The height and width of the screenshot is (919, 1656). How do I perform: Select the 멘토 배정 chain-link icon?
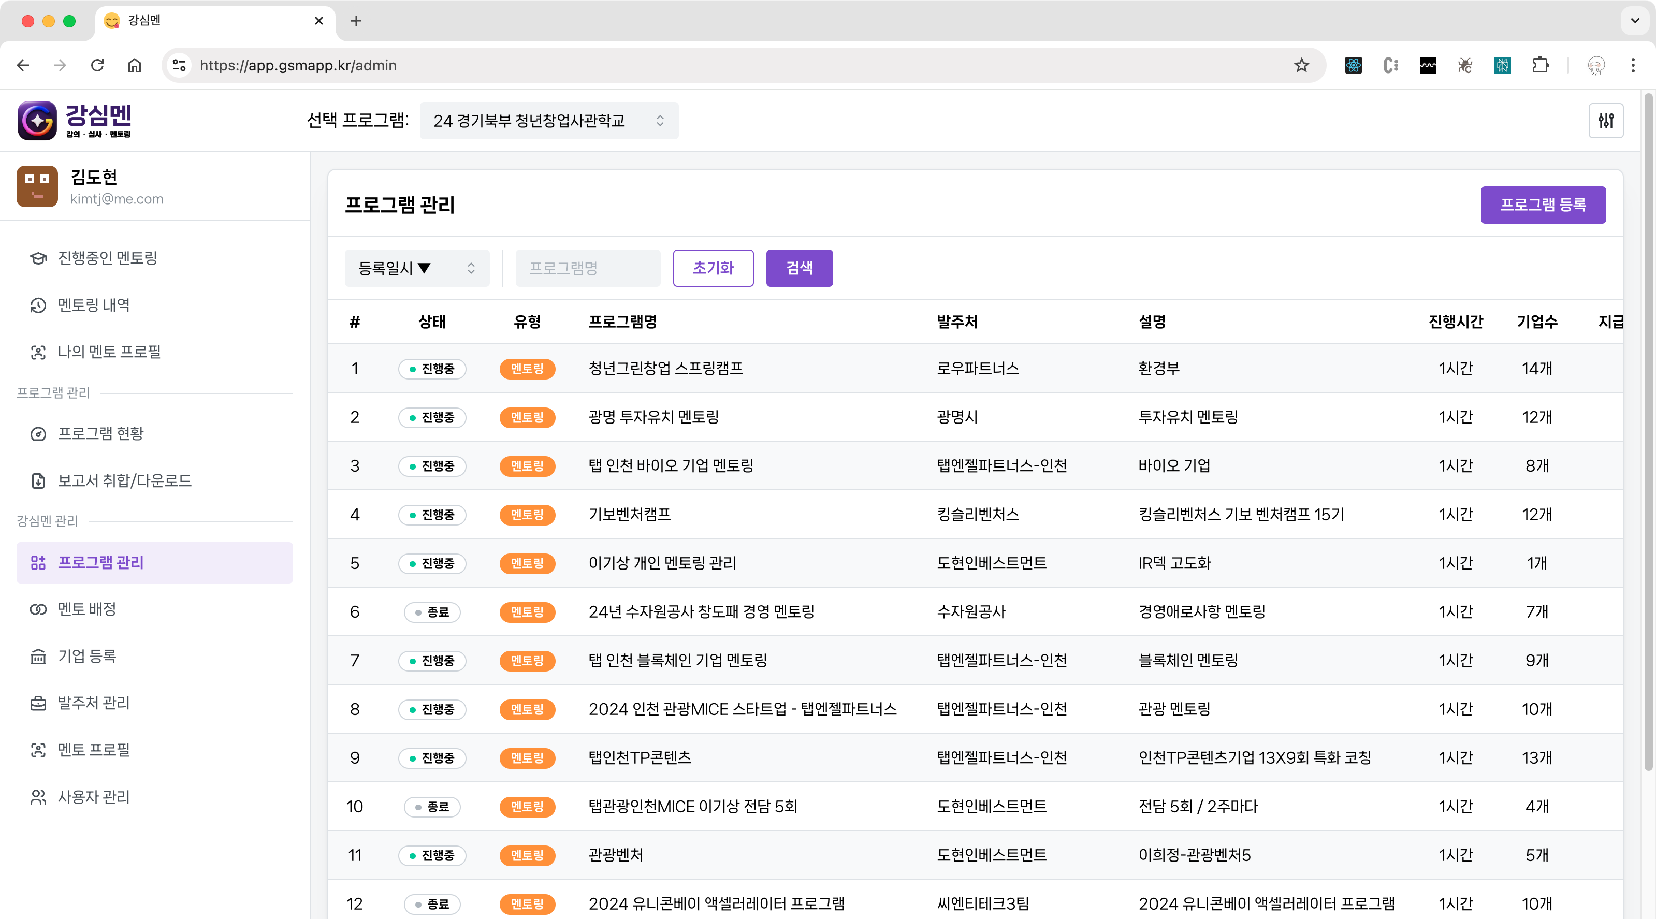[x=38, y=609]
